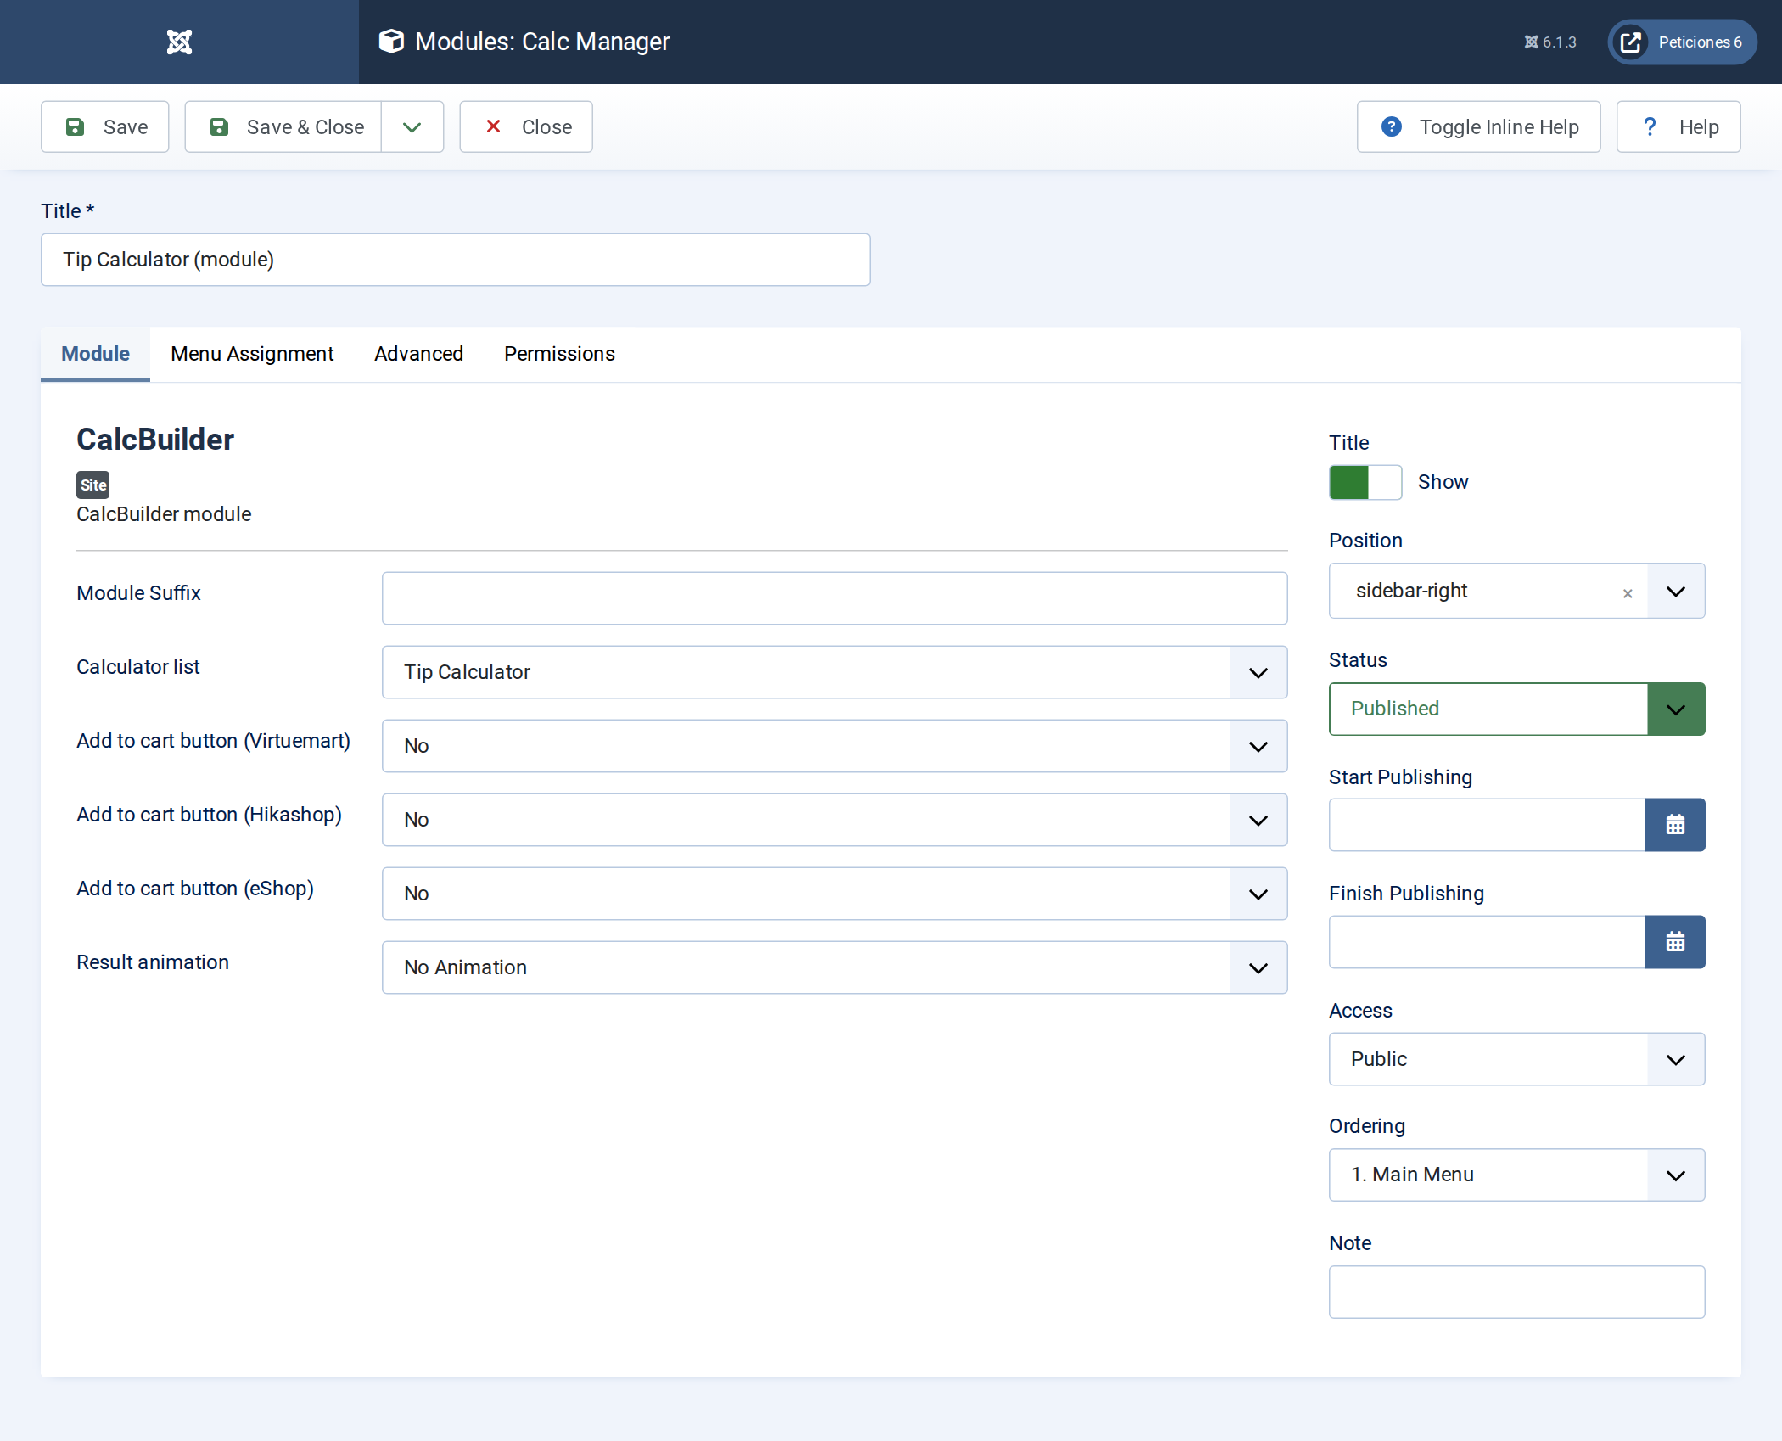Click the 'Calculator list' label
1782x1441 pixels.
(x=138, y=667)
